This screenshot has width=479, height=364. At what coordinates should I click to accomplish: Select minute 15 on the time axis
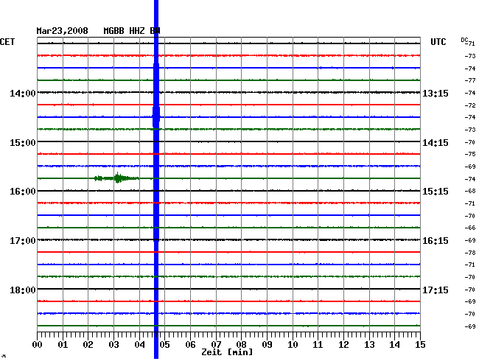tap(420, 345)
